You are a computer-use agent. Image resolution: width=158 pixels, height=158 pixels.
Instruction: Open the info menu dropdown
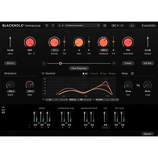click(132, 26)
